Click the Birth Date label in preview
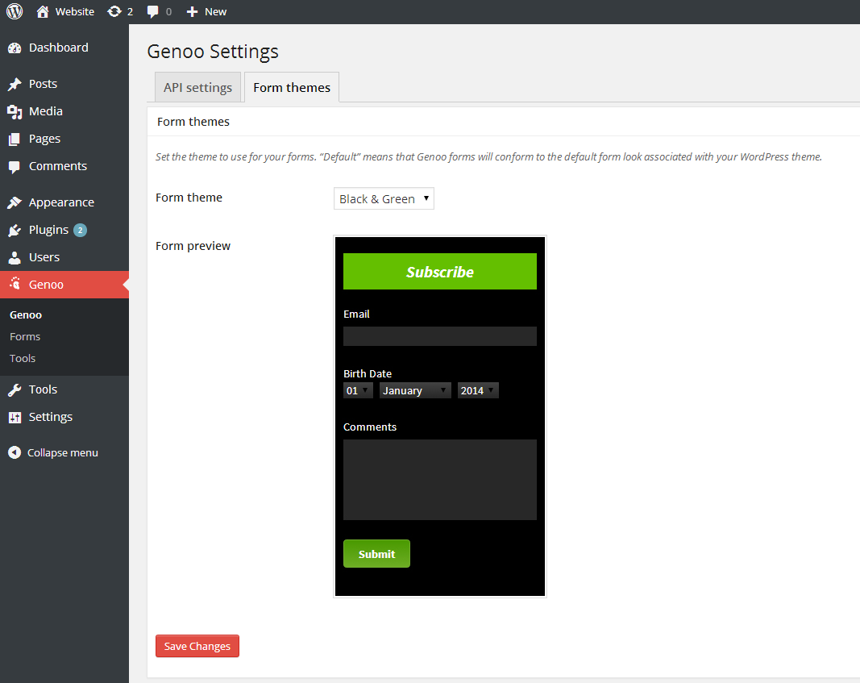This screenshot has width=860, height=683. coord(368,373)
